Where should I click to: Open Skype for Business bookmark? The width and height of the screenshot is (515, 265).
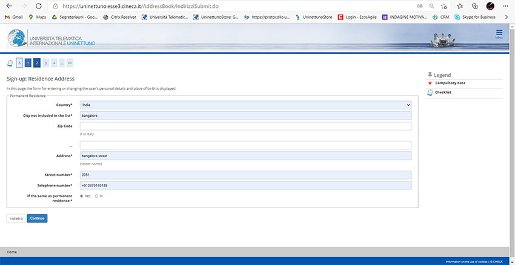474,17
